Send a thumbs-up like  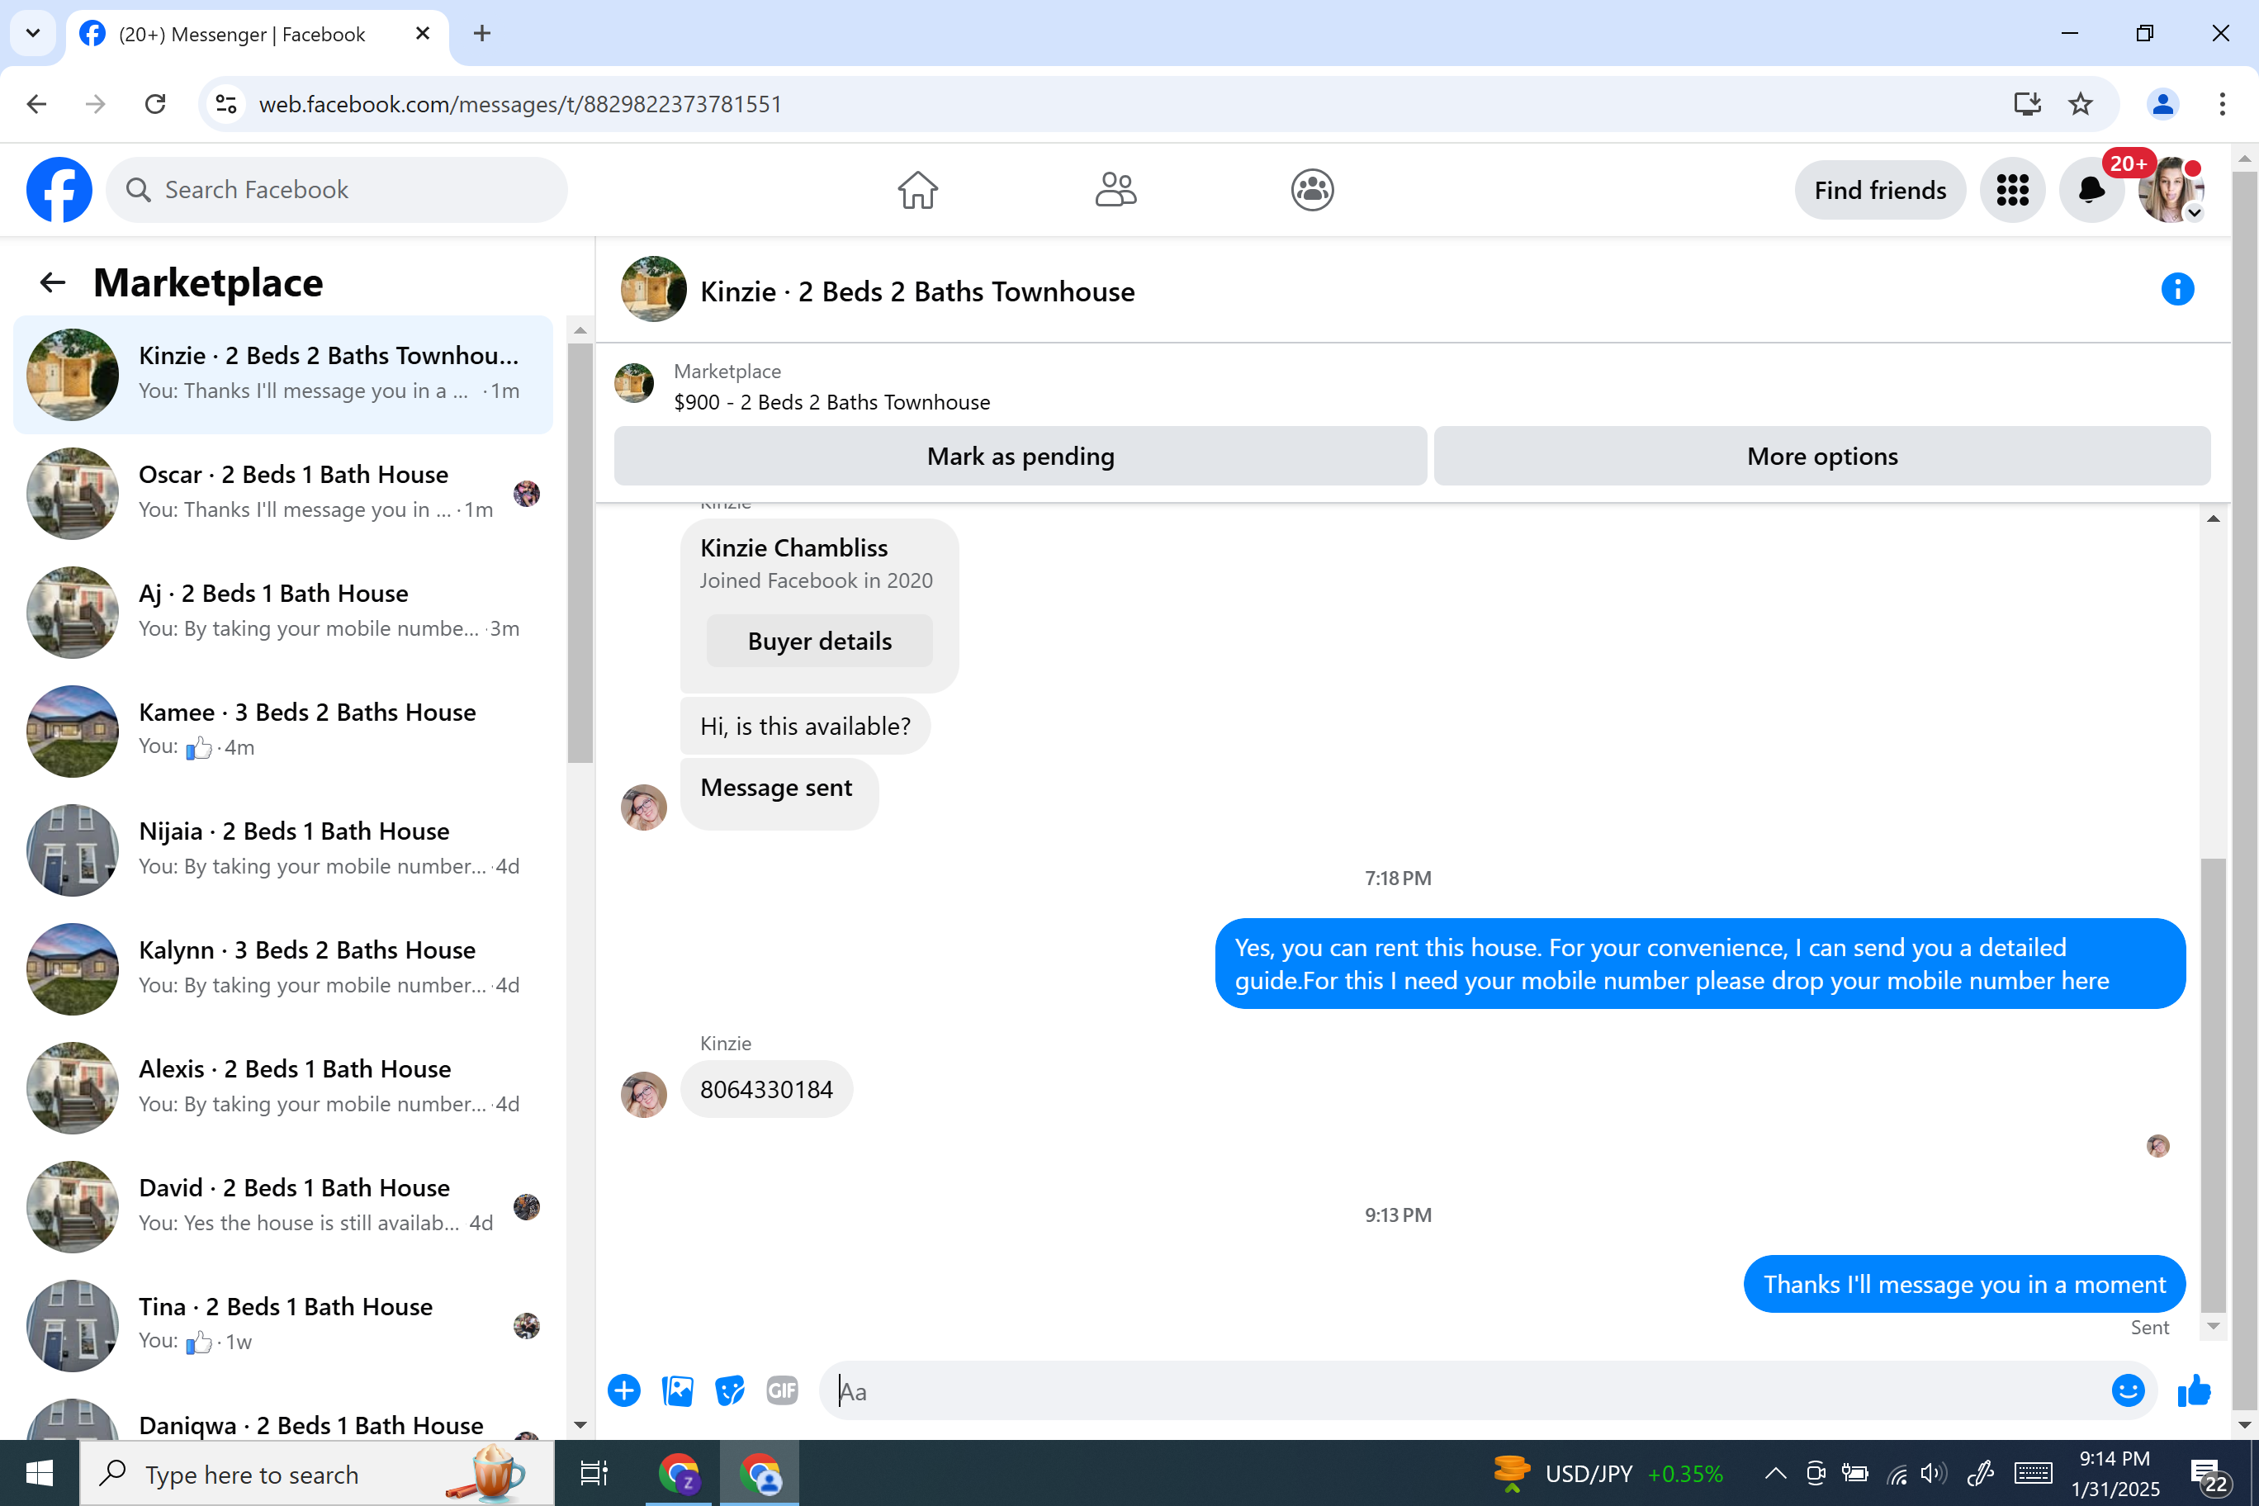click(2194, 1390)
